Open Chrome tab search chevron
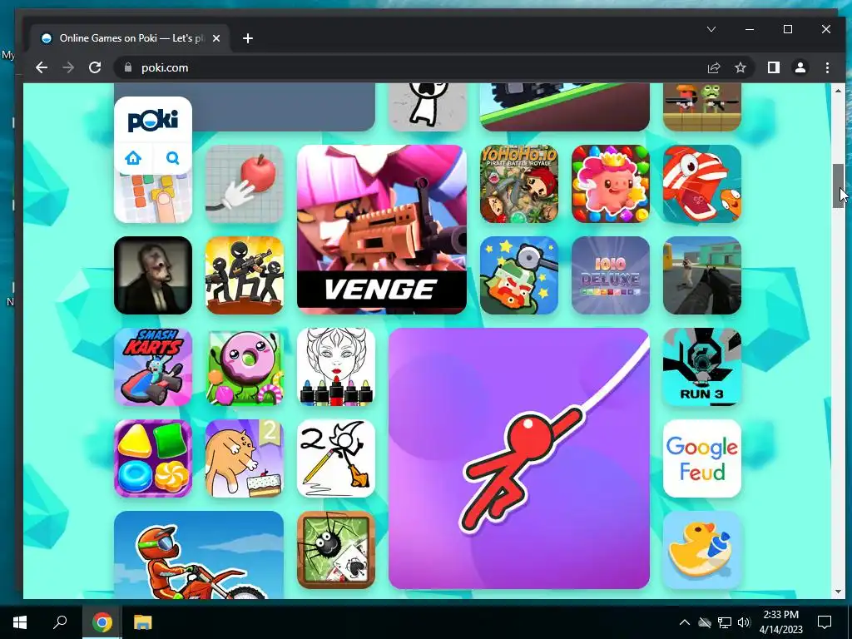 [711, 29]
